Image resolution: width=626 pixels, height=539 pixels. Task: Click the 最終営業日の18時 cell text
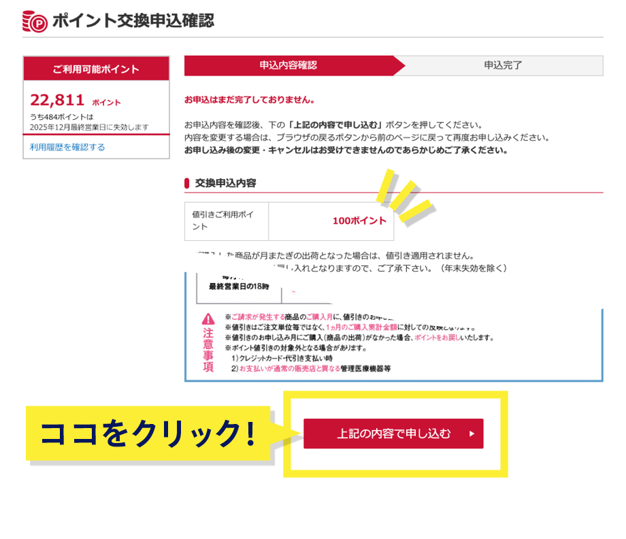point(239,287)
